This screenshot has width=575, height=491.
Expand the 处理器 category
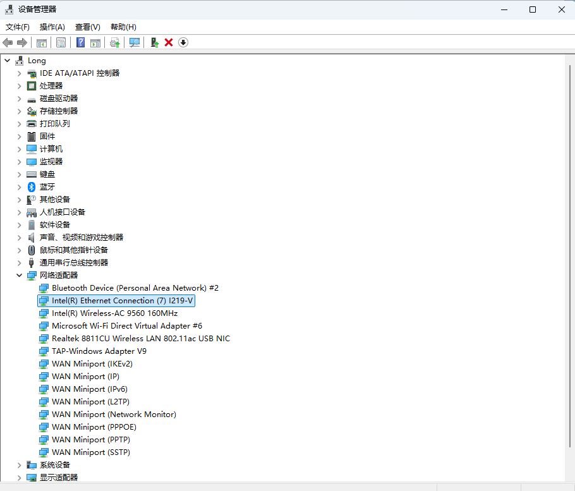[19, 86]
